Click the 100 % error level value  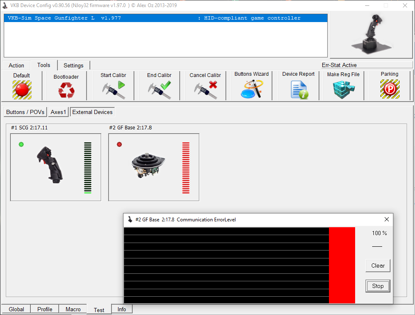pyautogui.click(x=380, y=233)
